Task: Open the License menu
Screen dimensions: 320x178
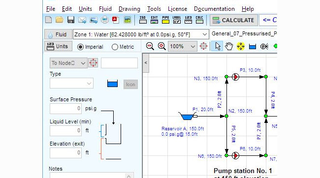Action: click(177, 9)
